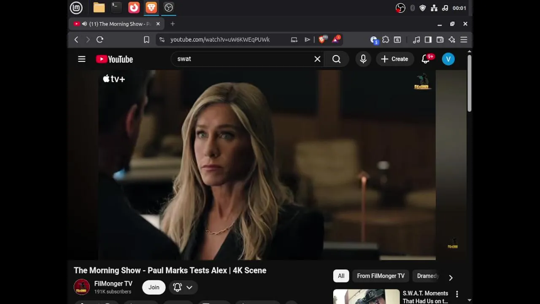Close The Morning Show tab
This screenshot has width=540, height=304.
pos(158,24)
